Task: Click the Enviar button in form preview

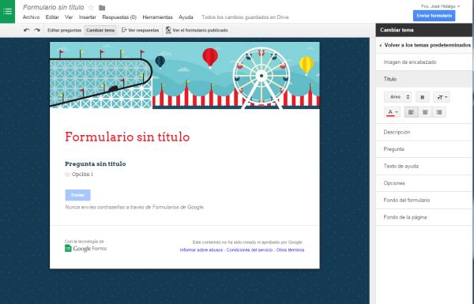Action: coord(77,195)
